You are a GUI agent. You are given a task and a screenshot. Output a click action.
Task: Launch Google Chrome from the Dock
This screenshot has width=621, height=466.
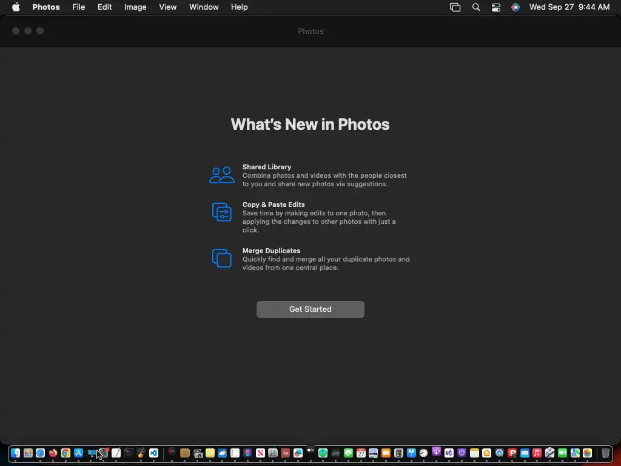point(65,453)
